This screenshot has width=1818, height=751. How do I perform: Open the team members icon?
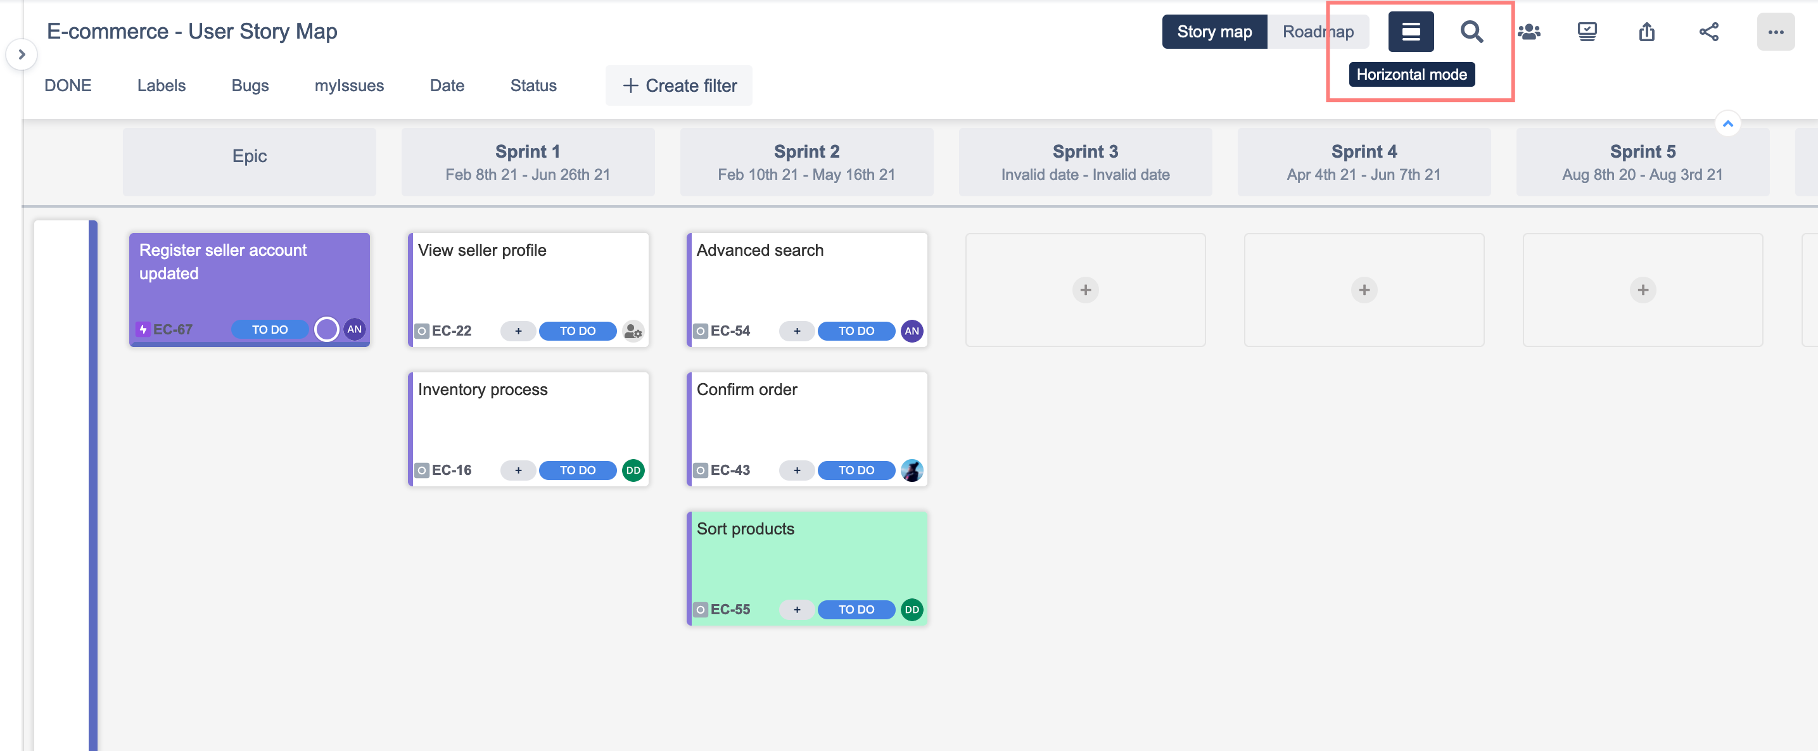coord(1529,32)
